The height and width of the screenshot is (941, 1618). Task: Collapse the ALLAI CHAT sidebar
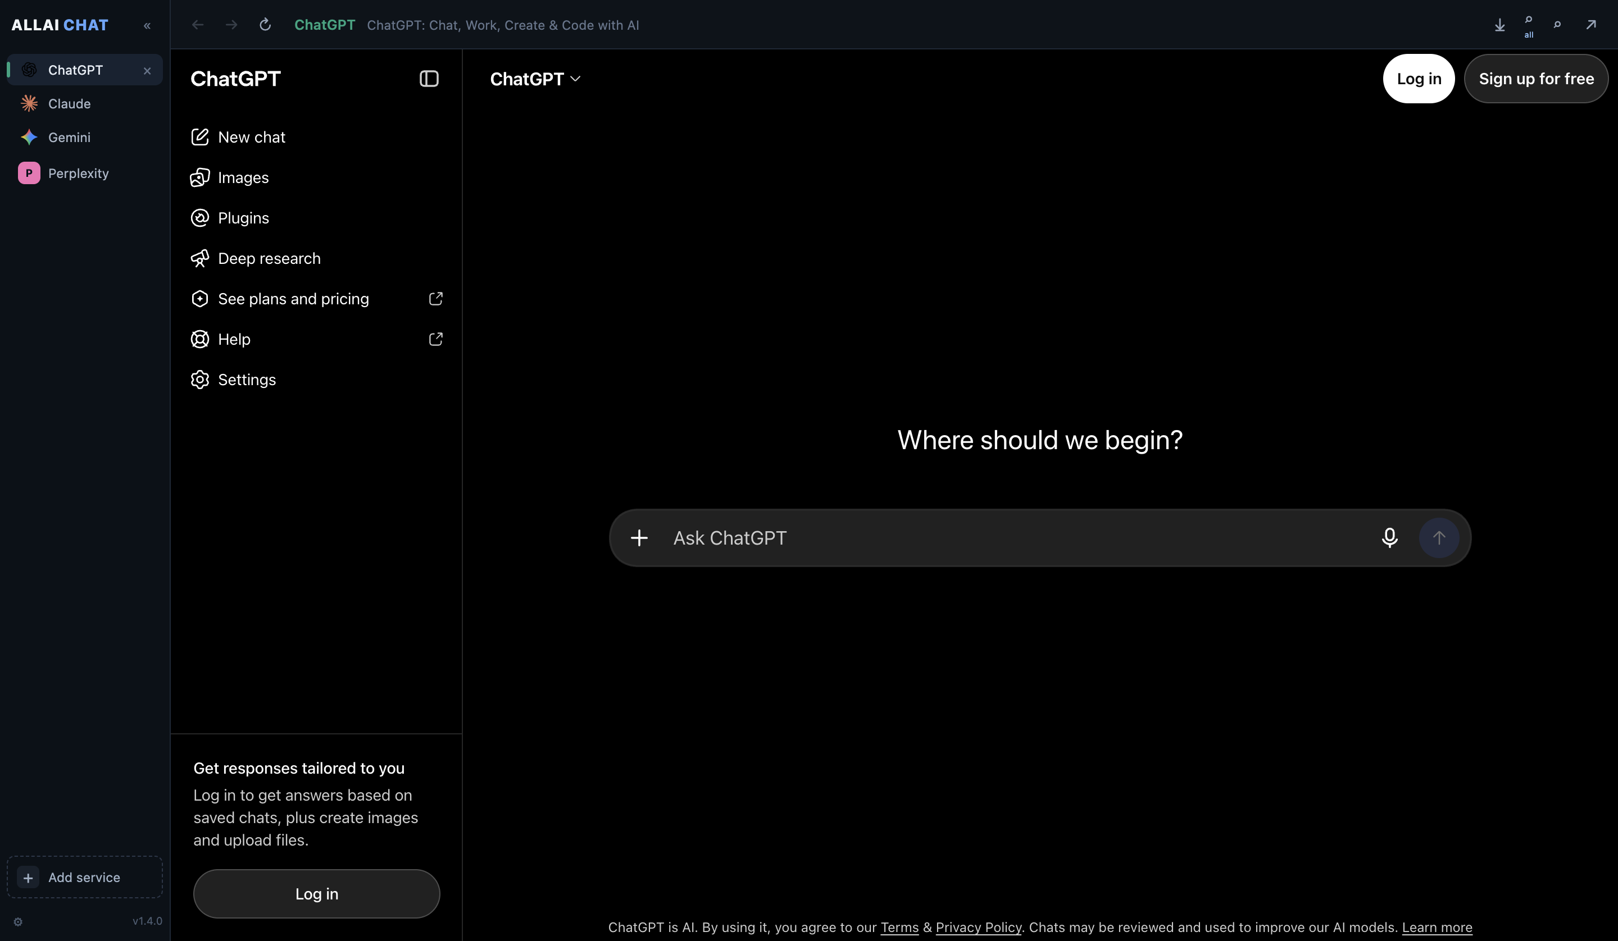(147, 26)
